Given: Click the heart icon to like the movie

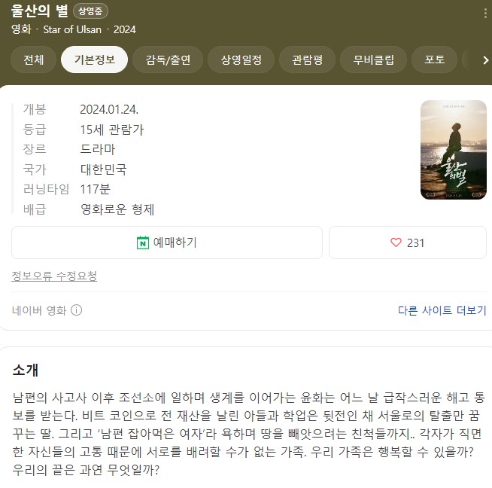Looking at the screenshot, I should [x=396, y=242].
